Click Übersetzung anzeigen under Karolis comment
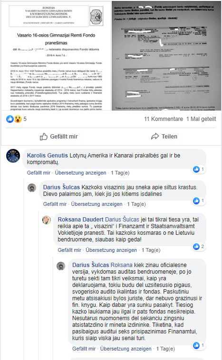 [80, 173]
